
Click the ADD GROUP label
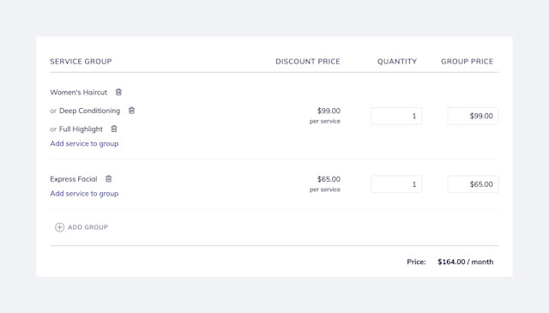click(87, 227)
